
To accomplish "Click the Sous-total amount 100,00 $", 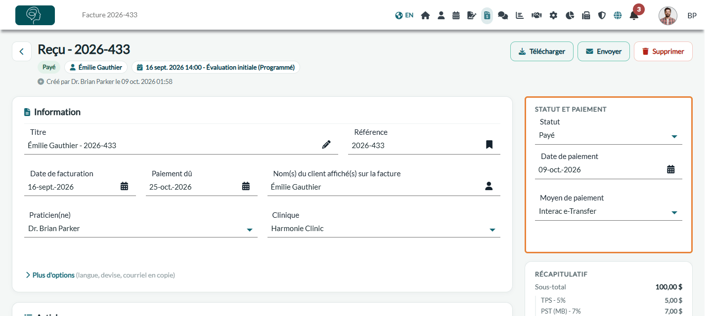I will [x=669, y=287].
